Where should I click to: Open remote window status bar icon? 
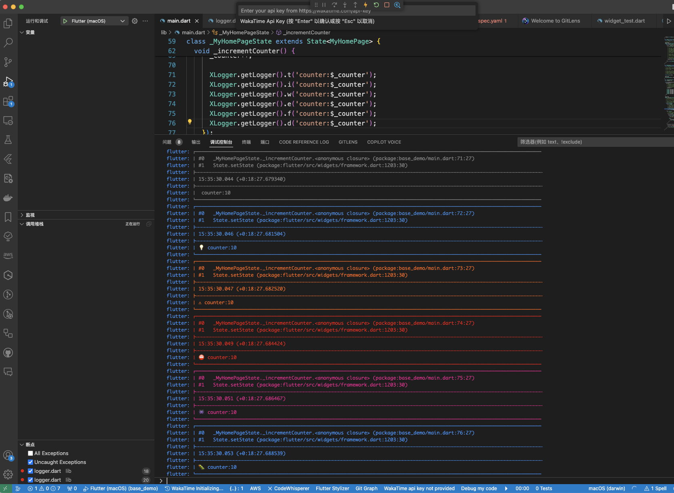pos(5,489)
